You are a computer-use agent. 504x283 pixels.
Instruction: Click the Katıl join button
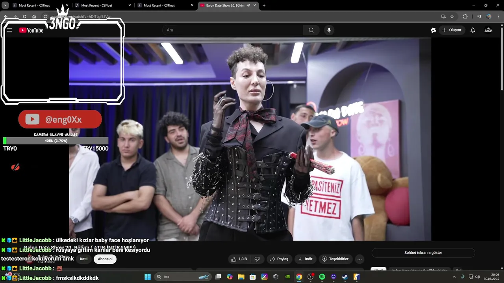pos(84,259)
